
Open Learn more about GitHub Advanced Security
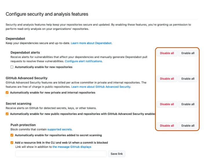click(101, 87)
